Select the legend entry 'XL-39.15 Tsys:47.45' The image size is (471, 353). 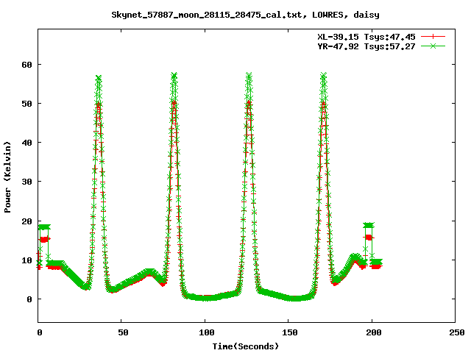pos(366,37)
